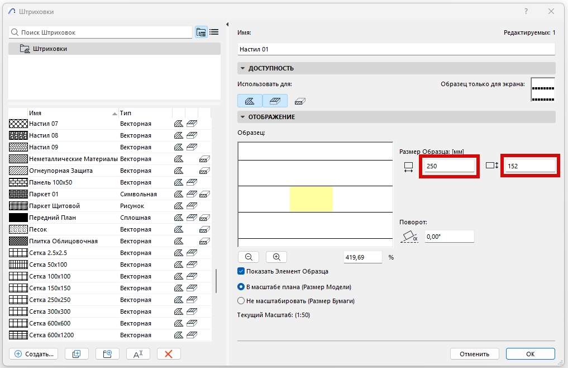Click the rename icon button
This screenshot has height=368, width=568.
tap(138, 354)
